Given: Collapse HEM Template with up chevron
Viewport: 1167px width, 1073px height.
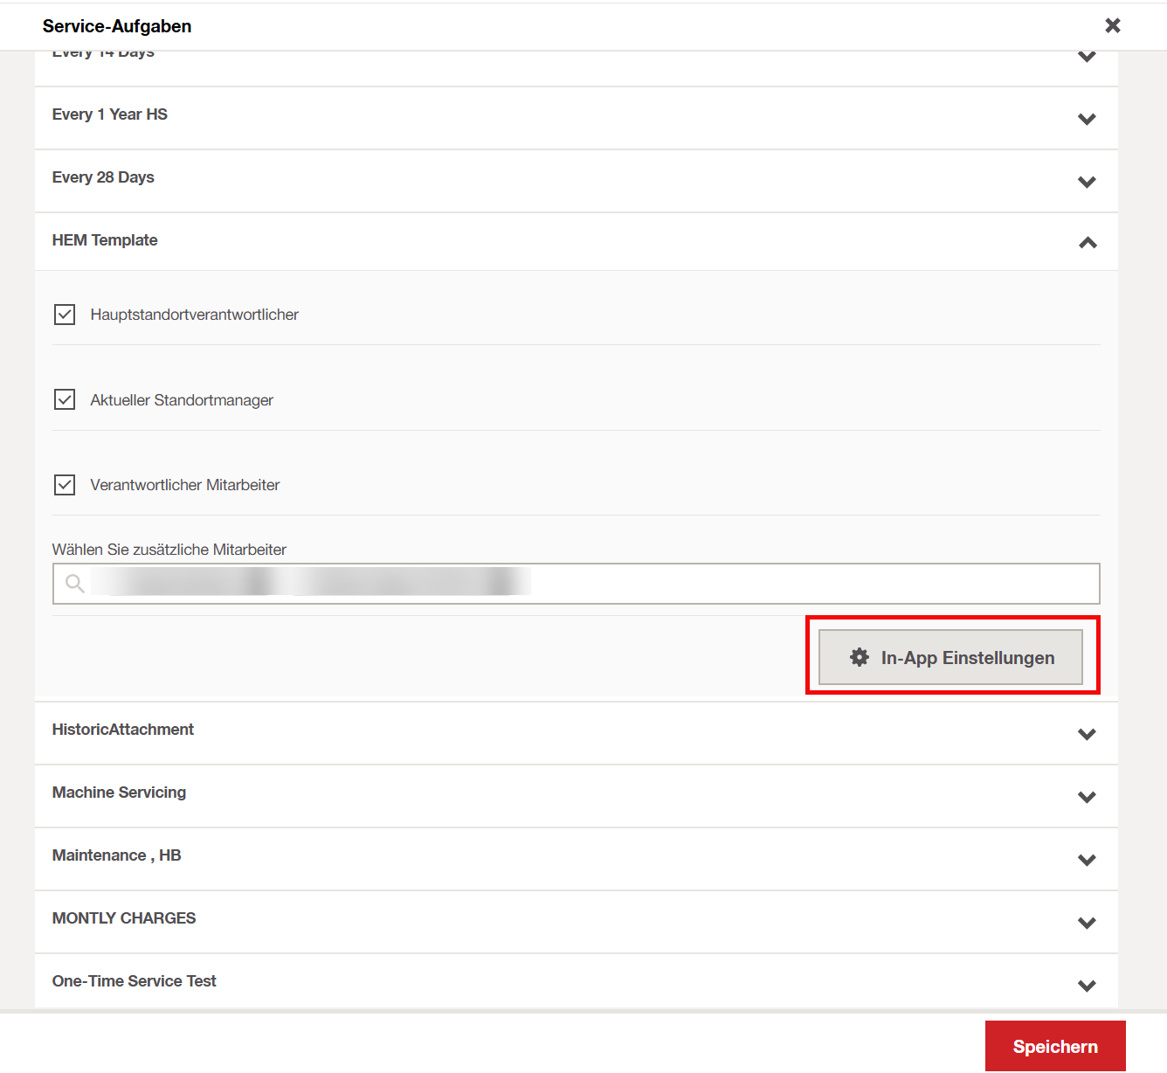Looking at the screenshot, I should click(x=1087, y=243).
